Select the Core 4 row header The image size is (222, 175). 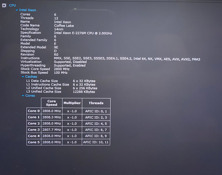pos(34,136)
